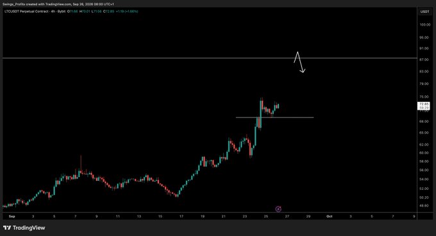Click the 68.00 price axis label

(424, 121)
